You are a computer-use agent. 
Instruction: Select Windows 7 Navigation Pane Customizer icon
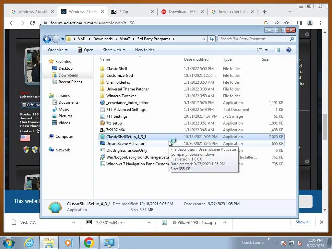point(102,164)
